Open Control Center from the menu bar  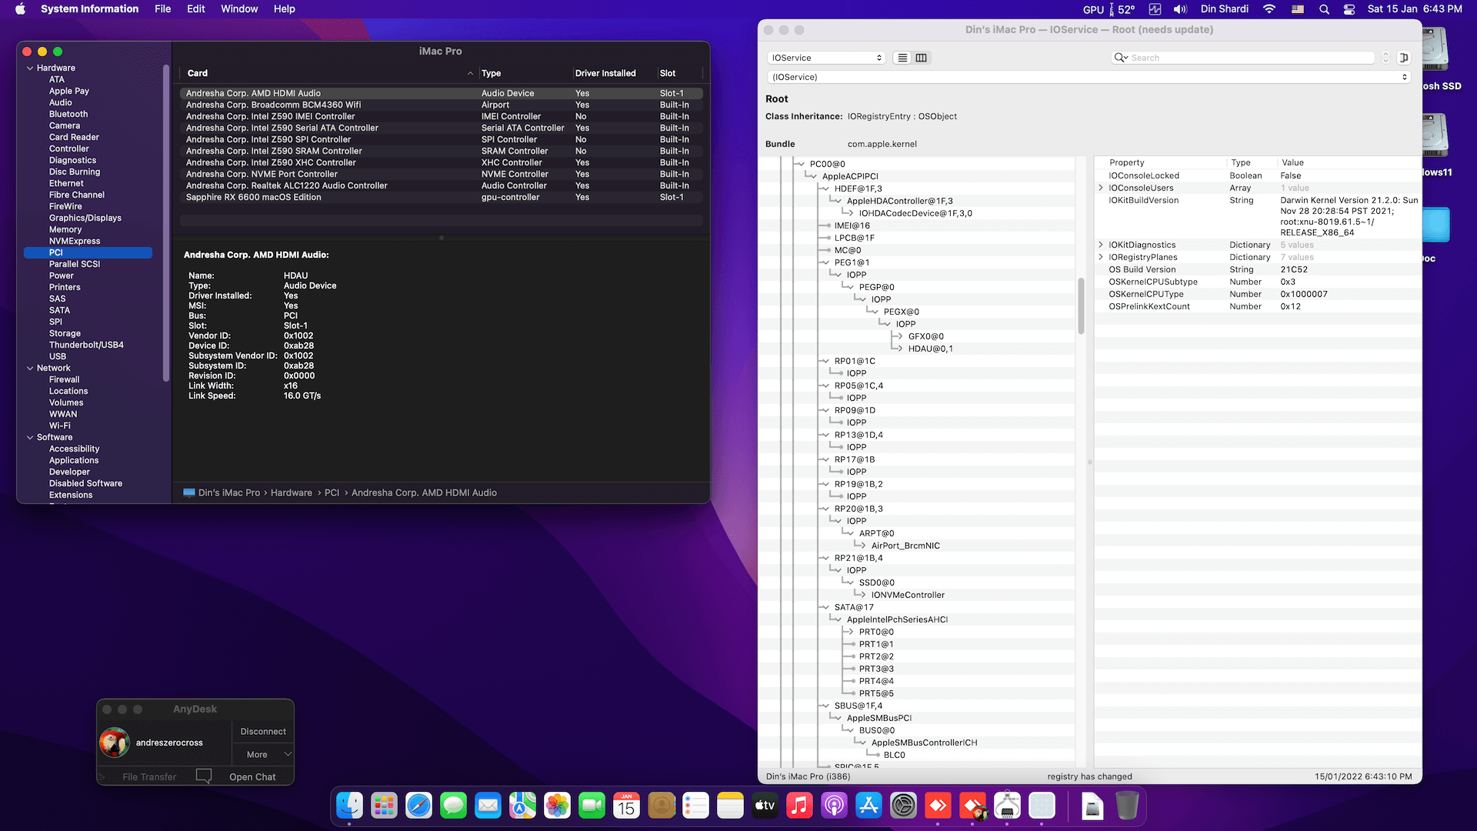1349,9
